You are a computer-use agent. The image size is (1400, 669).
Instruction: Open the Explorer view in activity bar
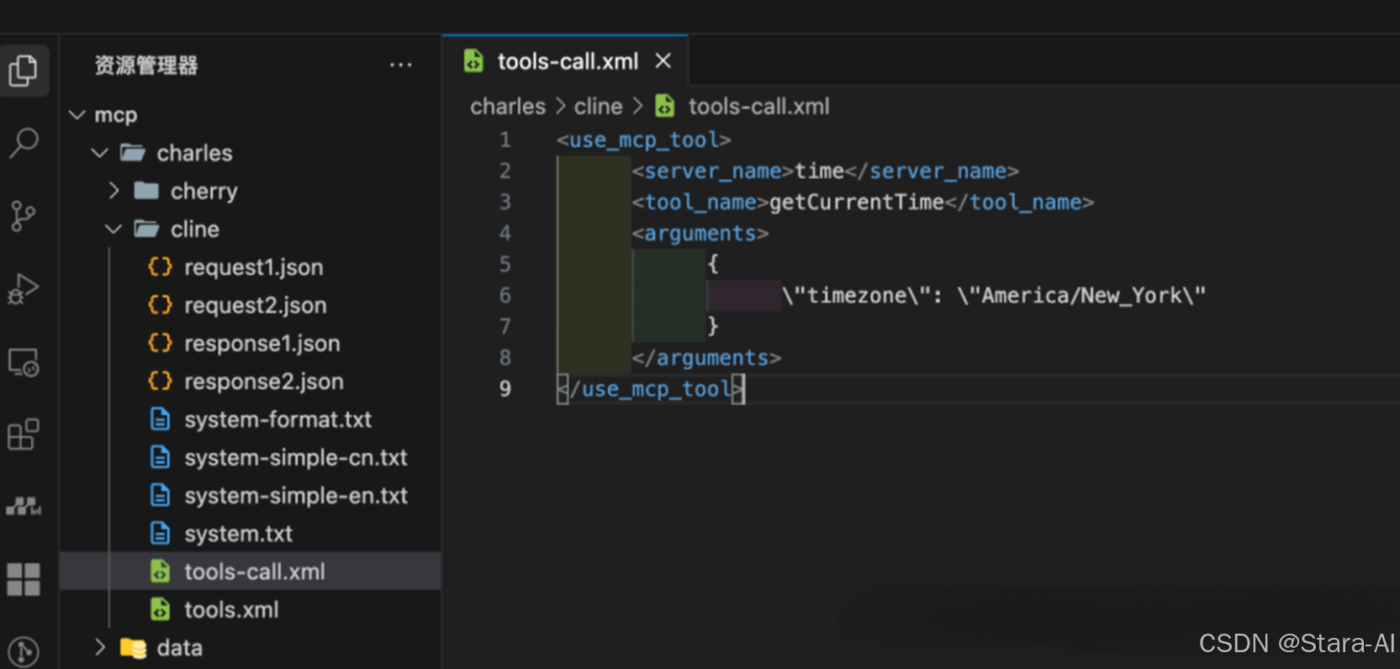pos(24,71)
